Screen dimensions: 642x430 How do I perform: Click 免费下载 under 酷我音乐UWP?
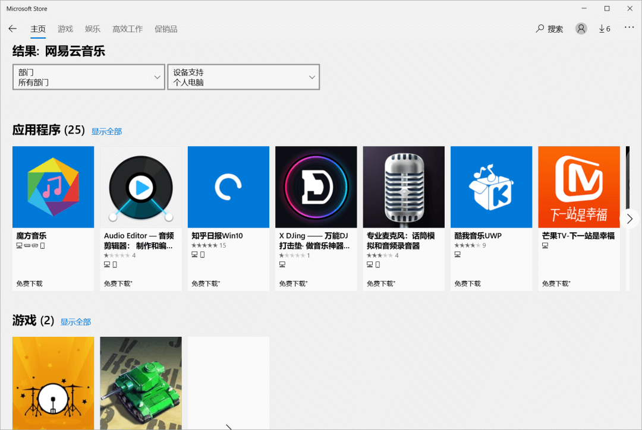(468, 283)
